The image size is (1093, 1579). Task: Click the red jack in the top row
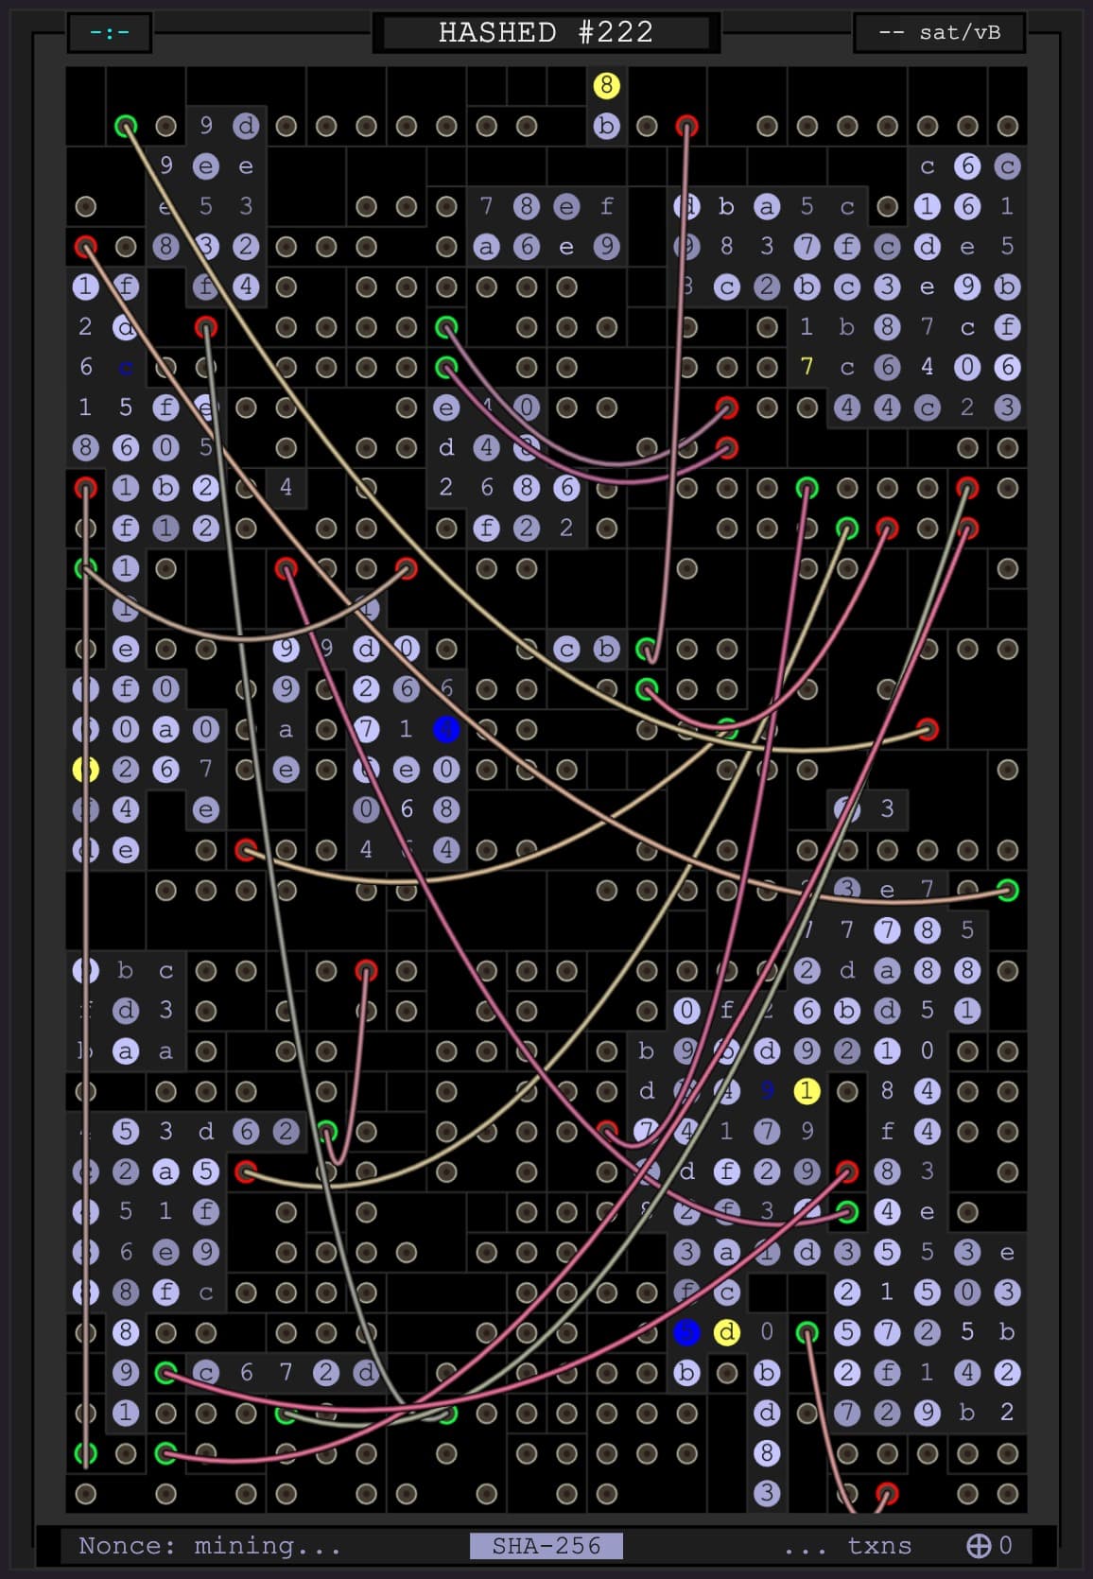pyautogui.click(x=686, y=126)
